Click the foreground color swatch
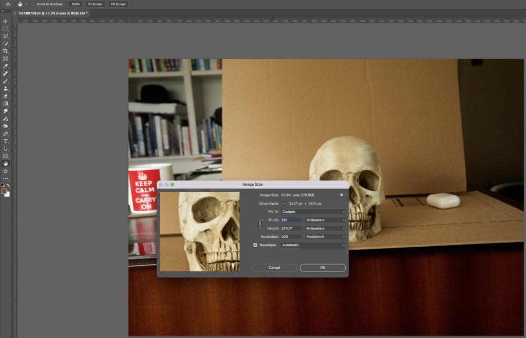The image size is (526, 338). 4,191
